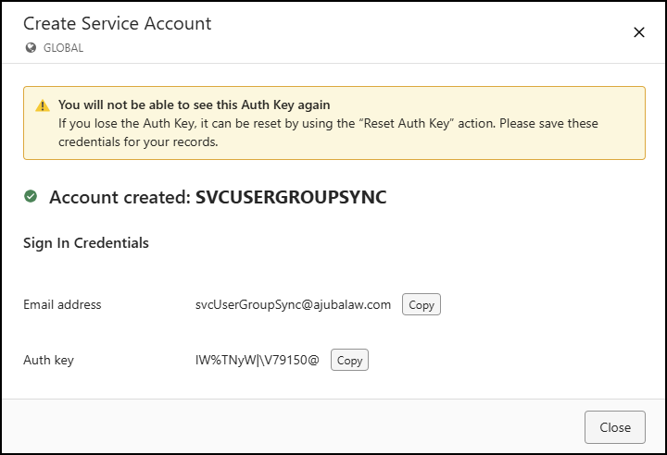Click the Email address label
This screenshot has width=667, height=455.
click(x=62, y=304)
